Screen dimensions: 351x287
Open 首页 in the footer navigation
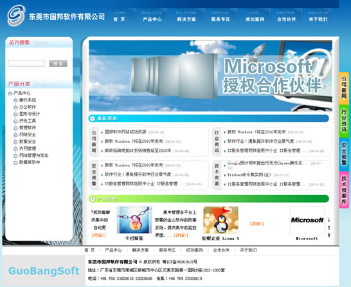pyautogui.click(x=89, y=250)
